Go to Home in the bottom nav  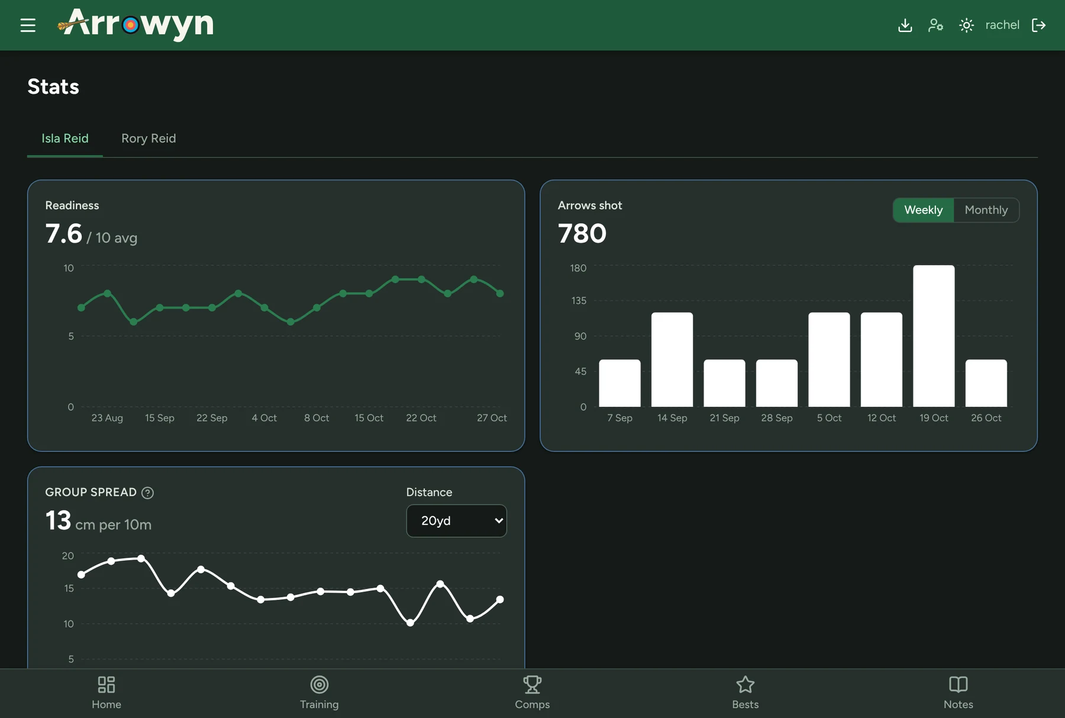coord(106,693)
